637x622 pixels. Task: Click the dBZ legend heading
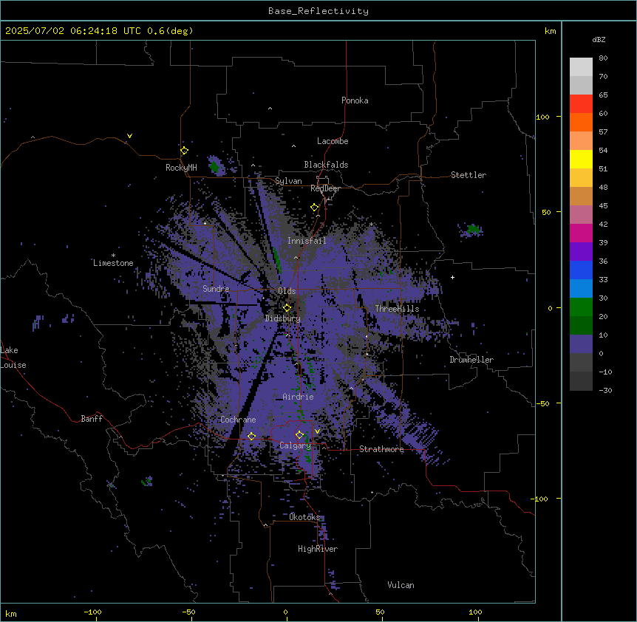(599, 39)
